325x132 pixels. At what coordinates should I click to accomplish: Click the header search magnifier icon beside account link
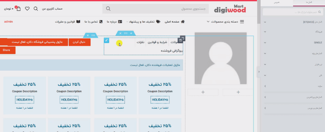(x=36, y=9)
